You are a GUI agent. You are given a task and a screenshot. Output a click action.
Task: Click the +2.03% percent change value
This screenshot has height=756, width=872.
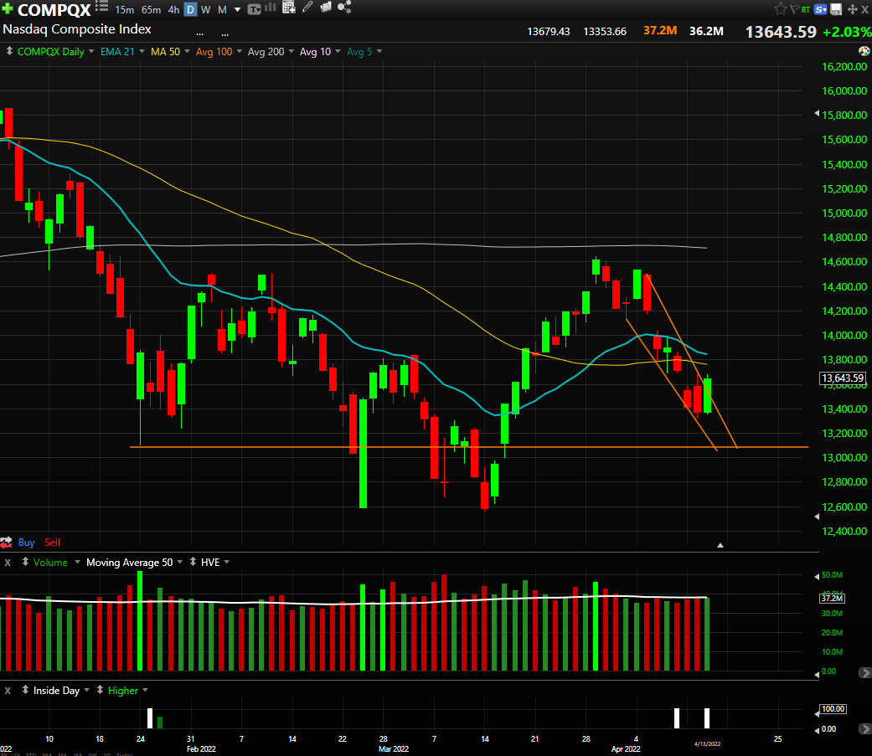847,33
